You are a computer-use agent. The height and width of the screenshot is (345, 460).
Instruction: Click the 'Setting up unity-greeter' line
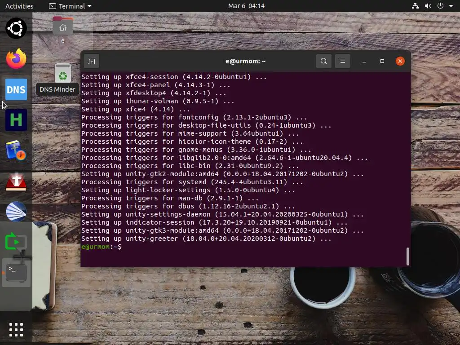click(x=206, y=239)
